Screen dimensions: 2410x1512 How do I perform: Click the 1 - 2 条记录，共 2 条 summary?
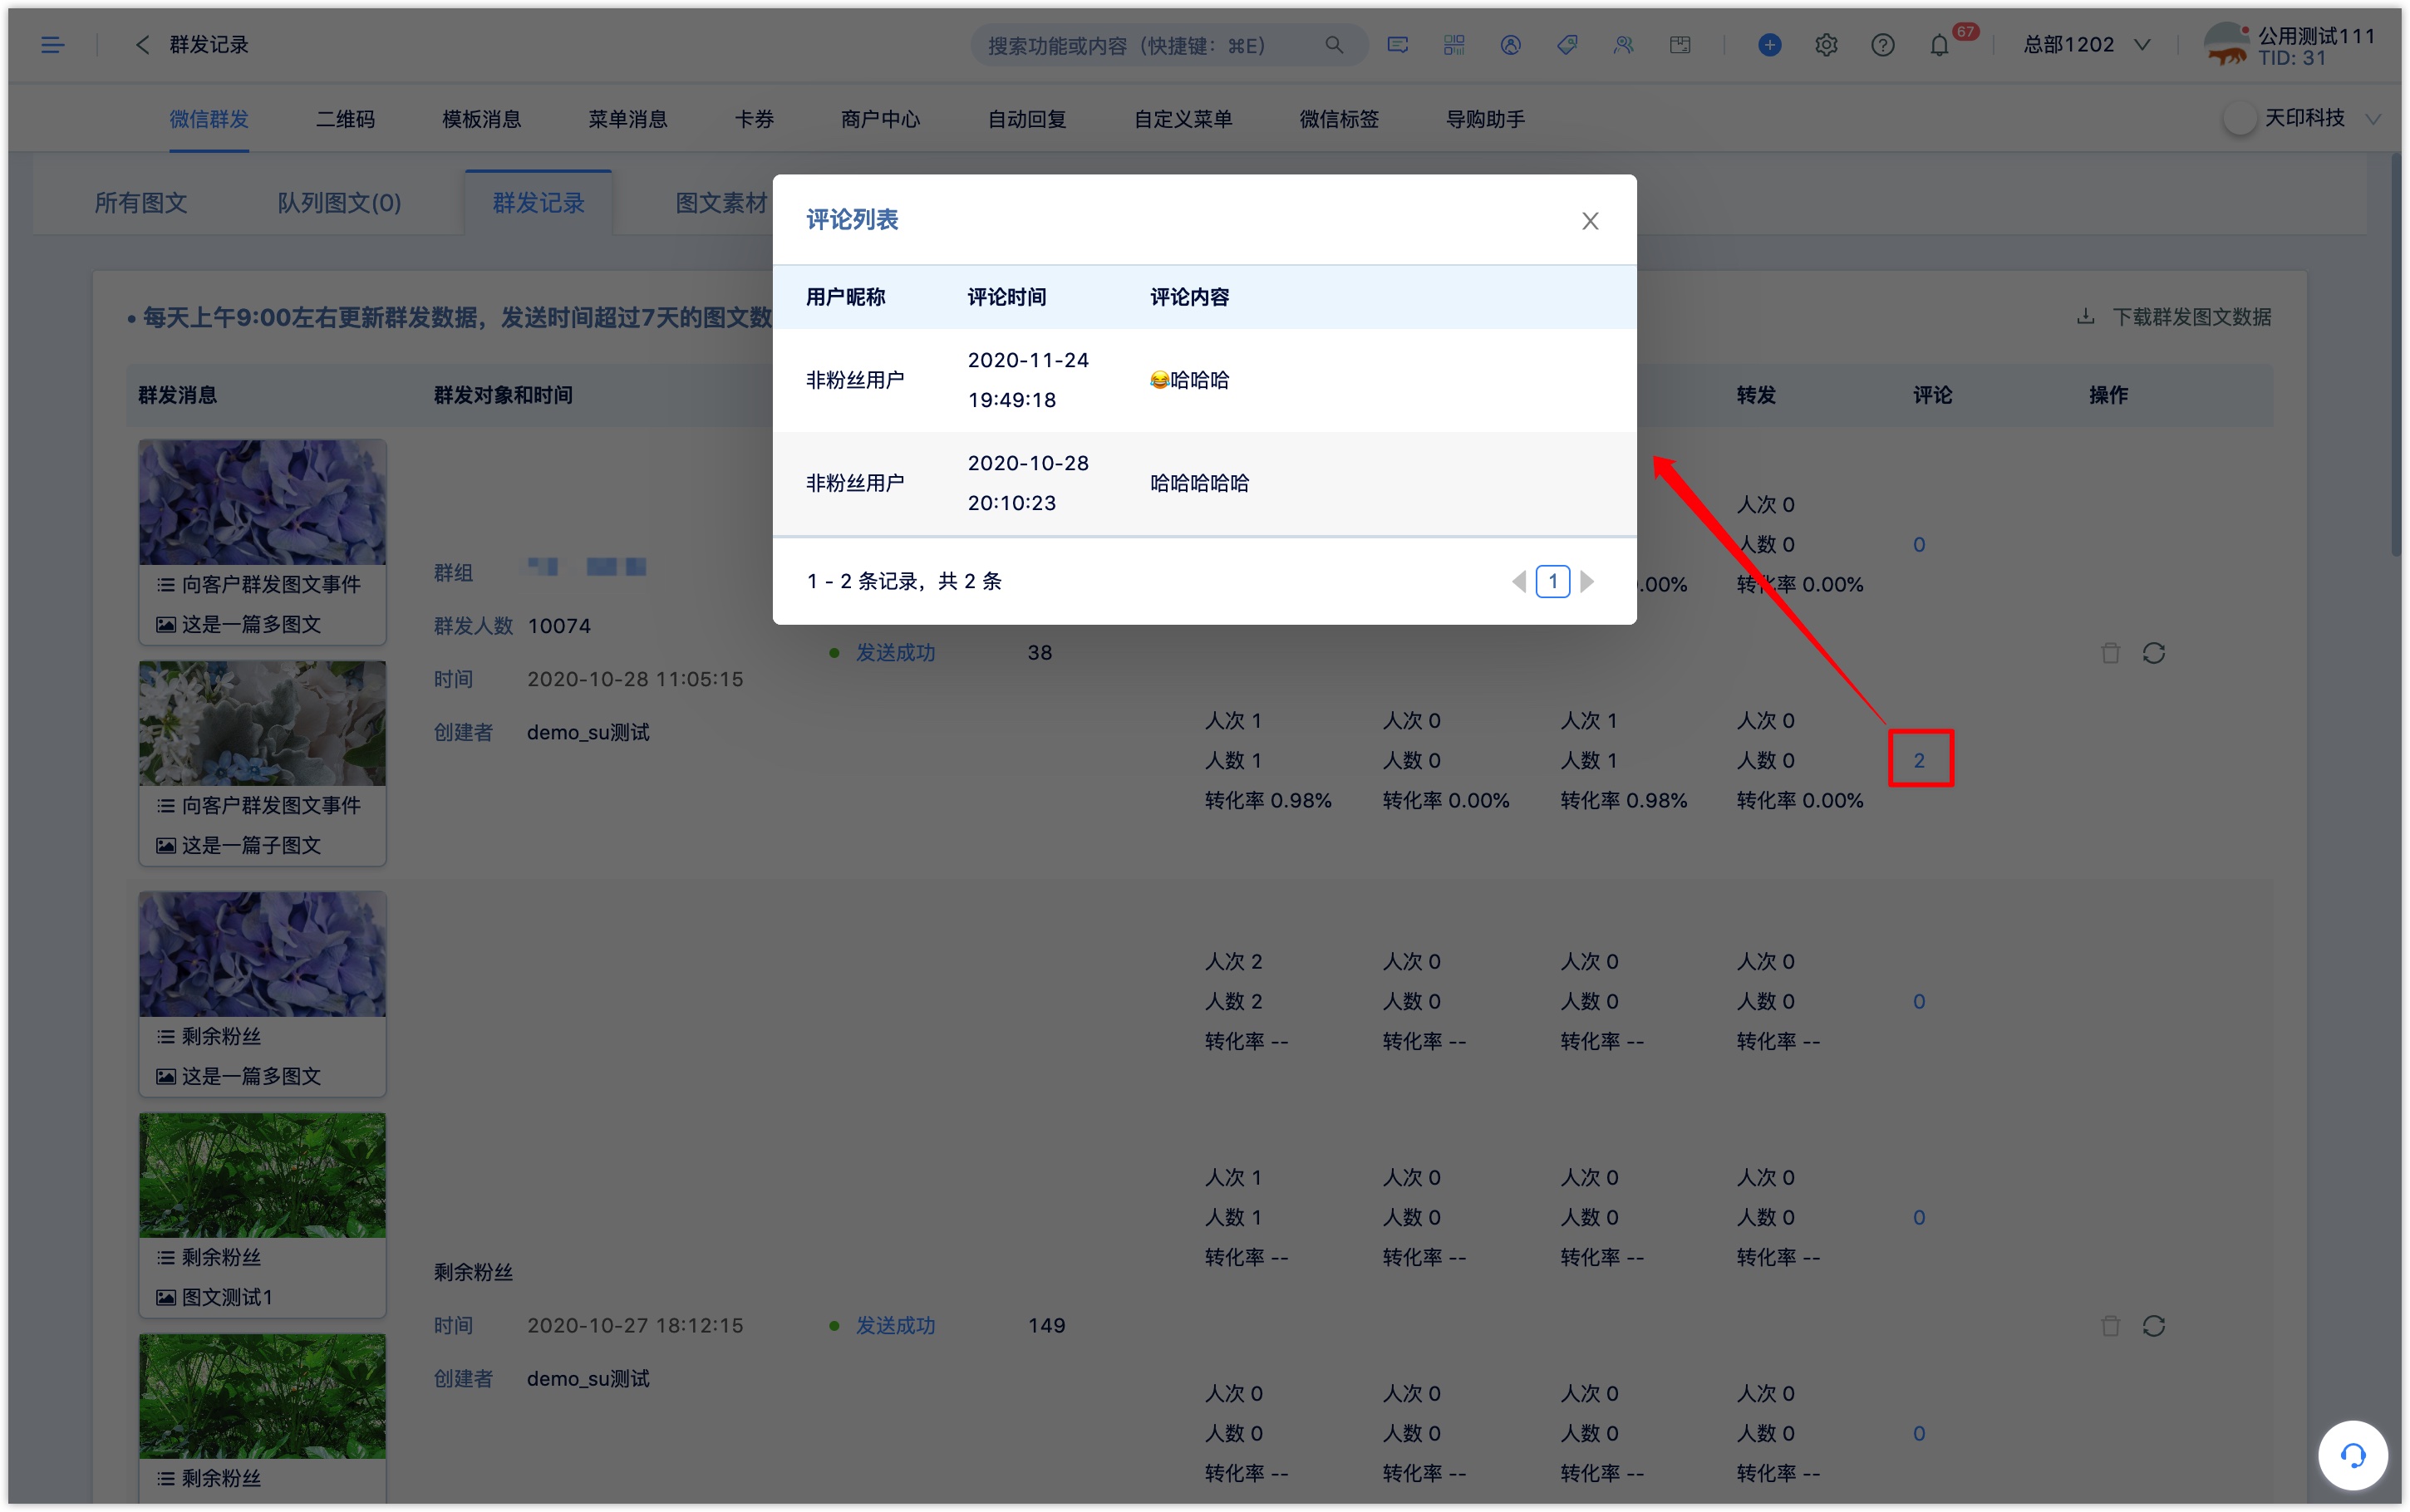(904, 581)
